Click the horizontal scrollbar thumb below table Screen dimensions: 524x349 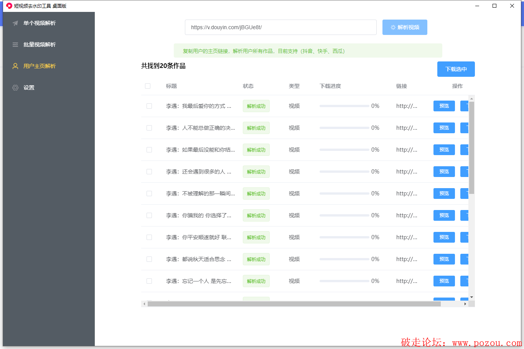click(x=294, y=304)
